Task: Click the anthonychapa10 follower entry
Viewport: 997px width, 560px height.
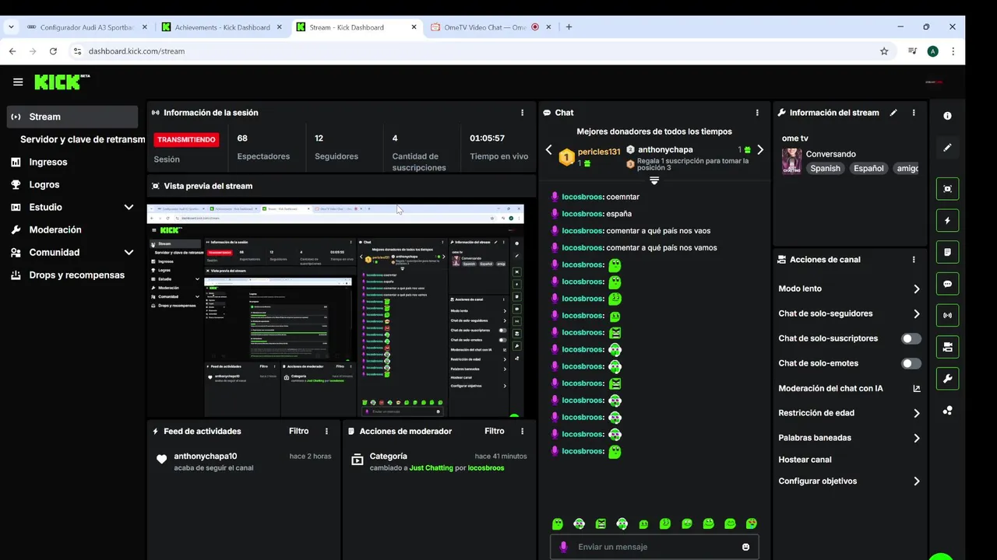Action: (206, 457)
